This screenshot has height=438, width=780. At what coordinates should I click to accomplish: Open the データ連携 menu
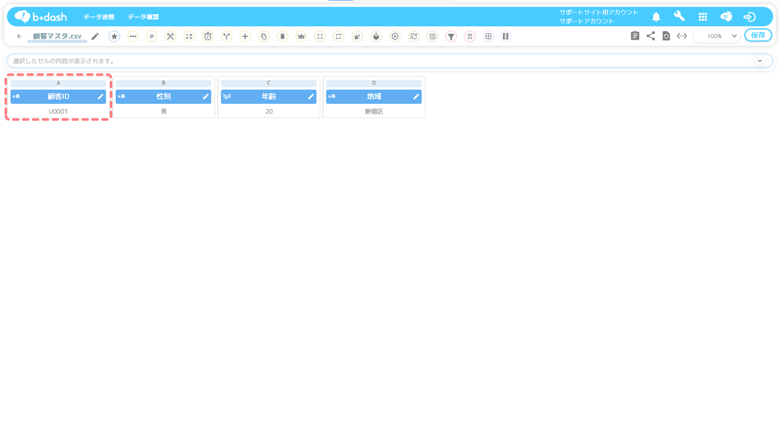(99, 17)
